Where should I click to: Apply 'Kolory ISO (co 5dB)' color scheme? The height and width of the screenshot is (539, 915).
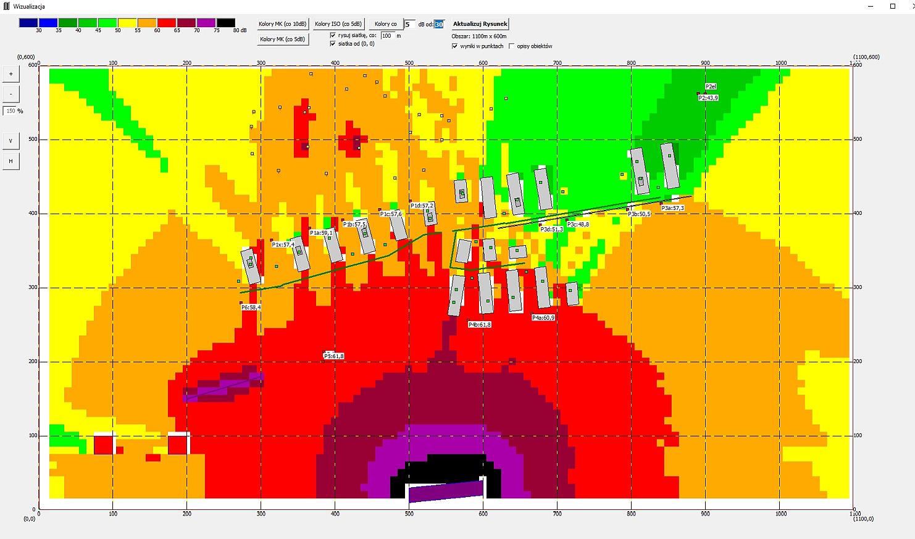point(338,24)
